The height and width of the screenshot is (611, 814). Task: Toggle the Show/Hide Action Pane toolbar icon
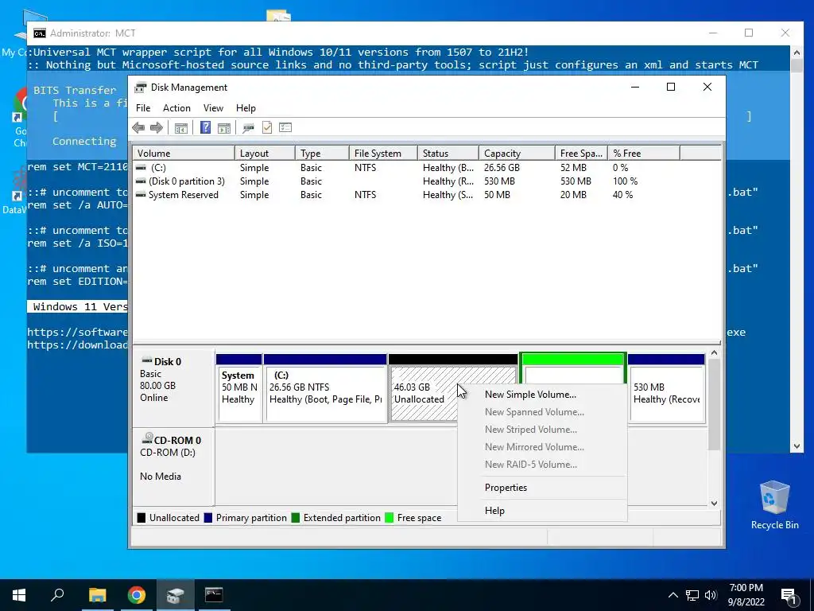coord(223,128)
